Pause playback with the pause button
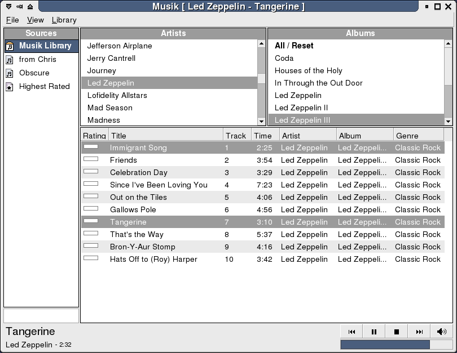 pyautogui.click(x=374, y=332)
